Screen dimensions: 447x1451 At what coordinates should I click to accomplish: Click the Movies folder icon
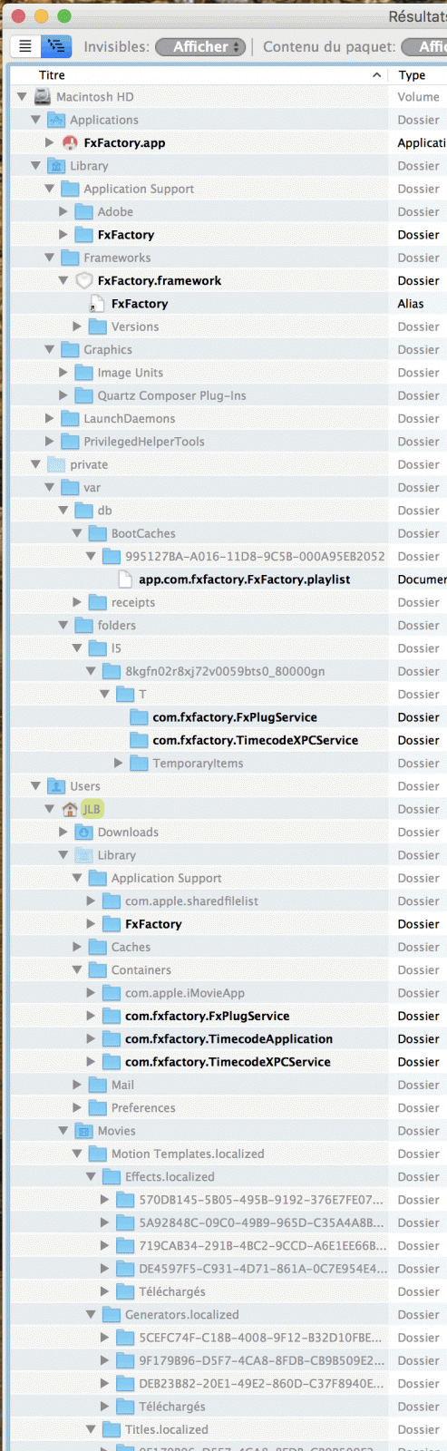point(83,1131)
